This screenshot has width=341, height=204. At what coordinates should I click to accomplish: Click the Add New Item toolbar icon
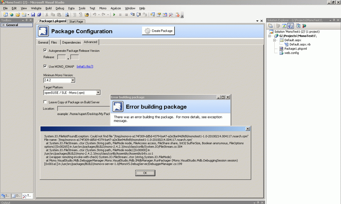pos(24,15)
